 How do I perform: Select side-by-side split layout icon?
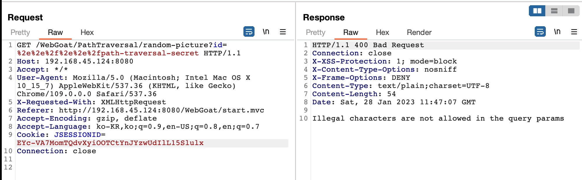(537, 11)
